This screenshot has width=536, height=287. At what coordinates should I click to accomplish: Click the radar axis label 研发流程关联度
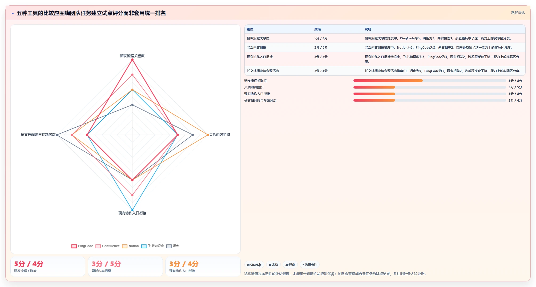[132, 56]
